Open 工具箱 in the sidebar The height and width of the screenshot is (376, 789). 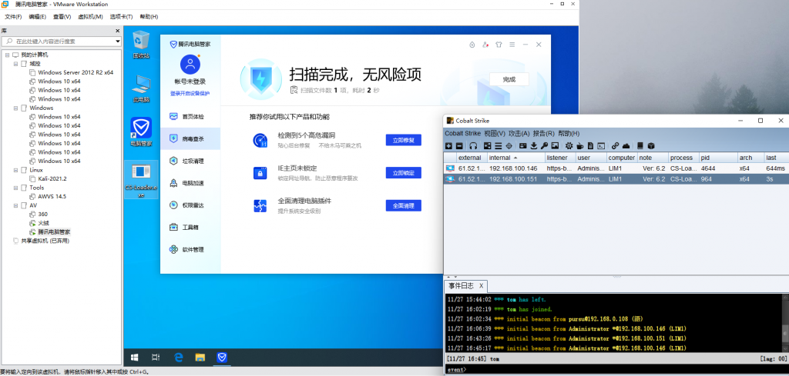click(x=190, y=227)
